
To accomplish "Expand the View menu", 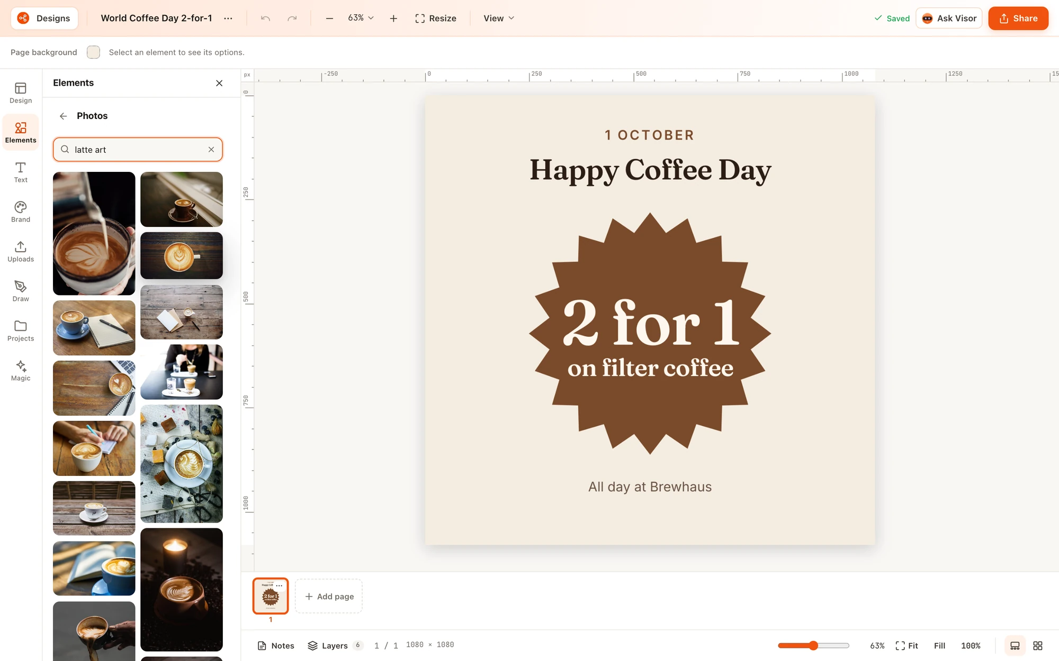I will pos(499,18).
